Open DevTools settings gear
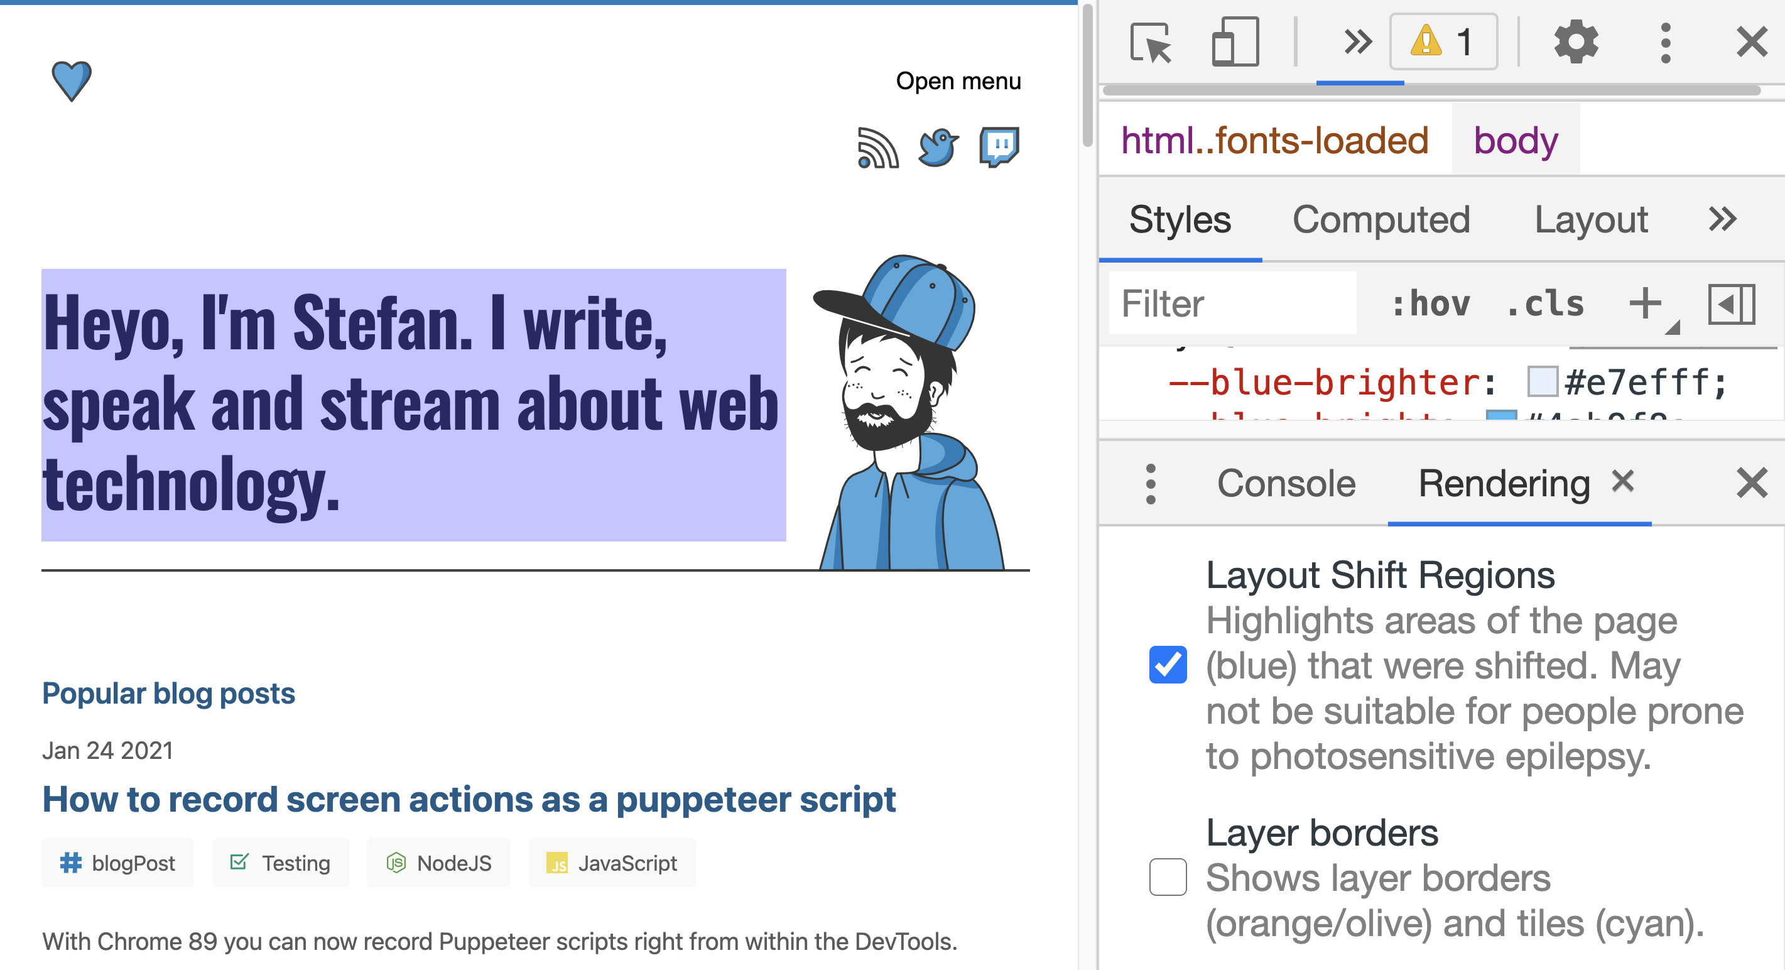The width and height of the screenshot is (1785, 970). pyautogui.click(x=1576, y=42)
